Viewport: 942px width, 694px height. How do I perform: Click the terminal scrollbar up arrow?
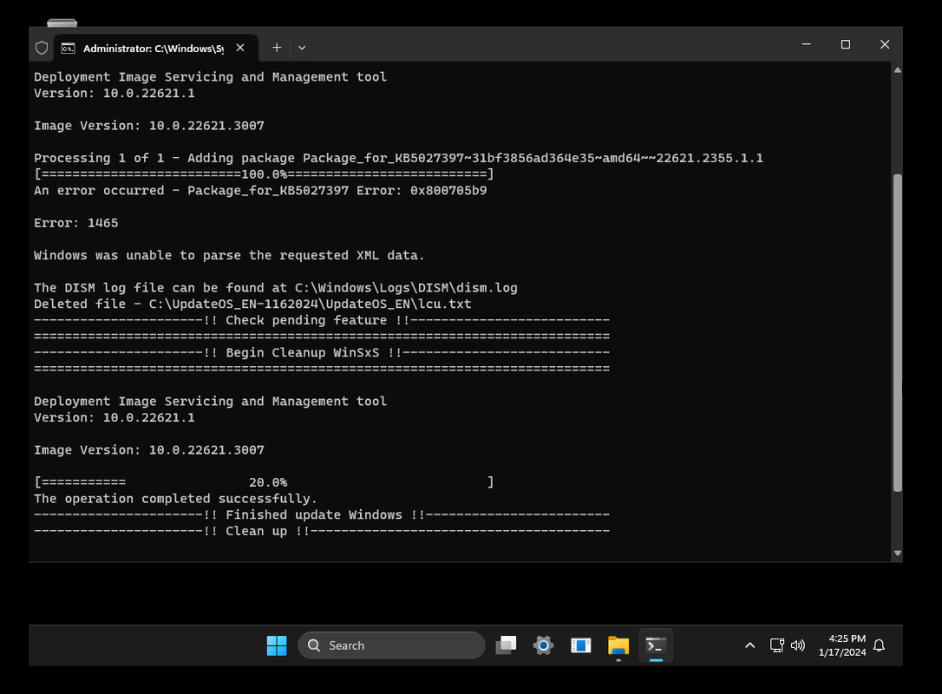[x=898, y=70]
